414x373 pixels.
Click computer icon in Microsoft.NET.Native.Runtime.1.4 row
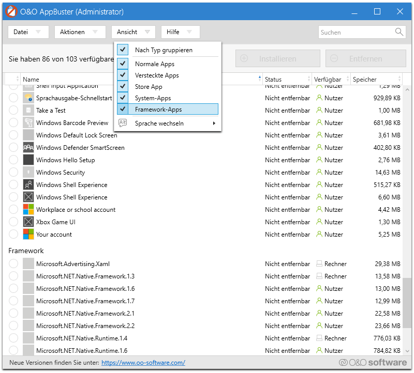319,338
